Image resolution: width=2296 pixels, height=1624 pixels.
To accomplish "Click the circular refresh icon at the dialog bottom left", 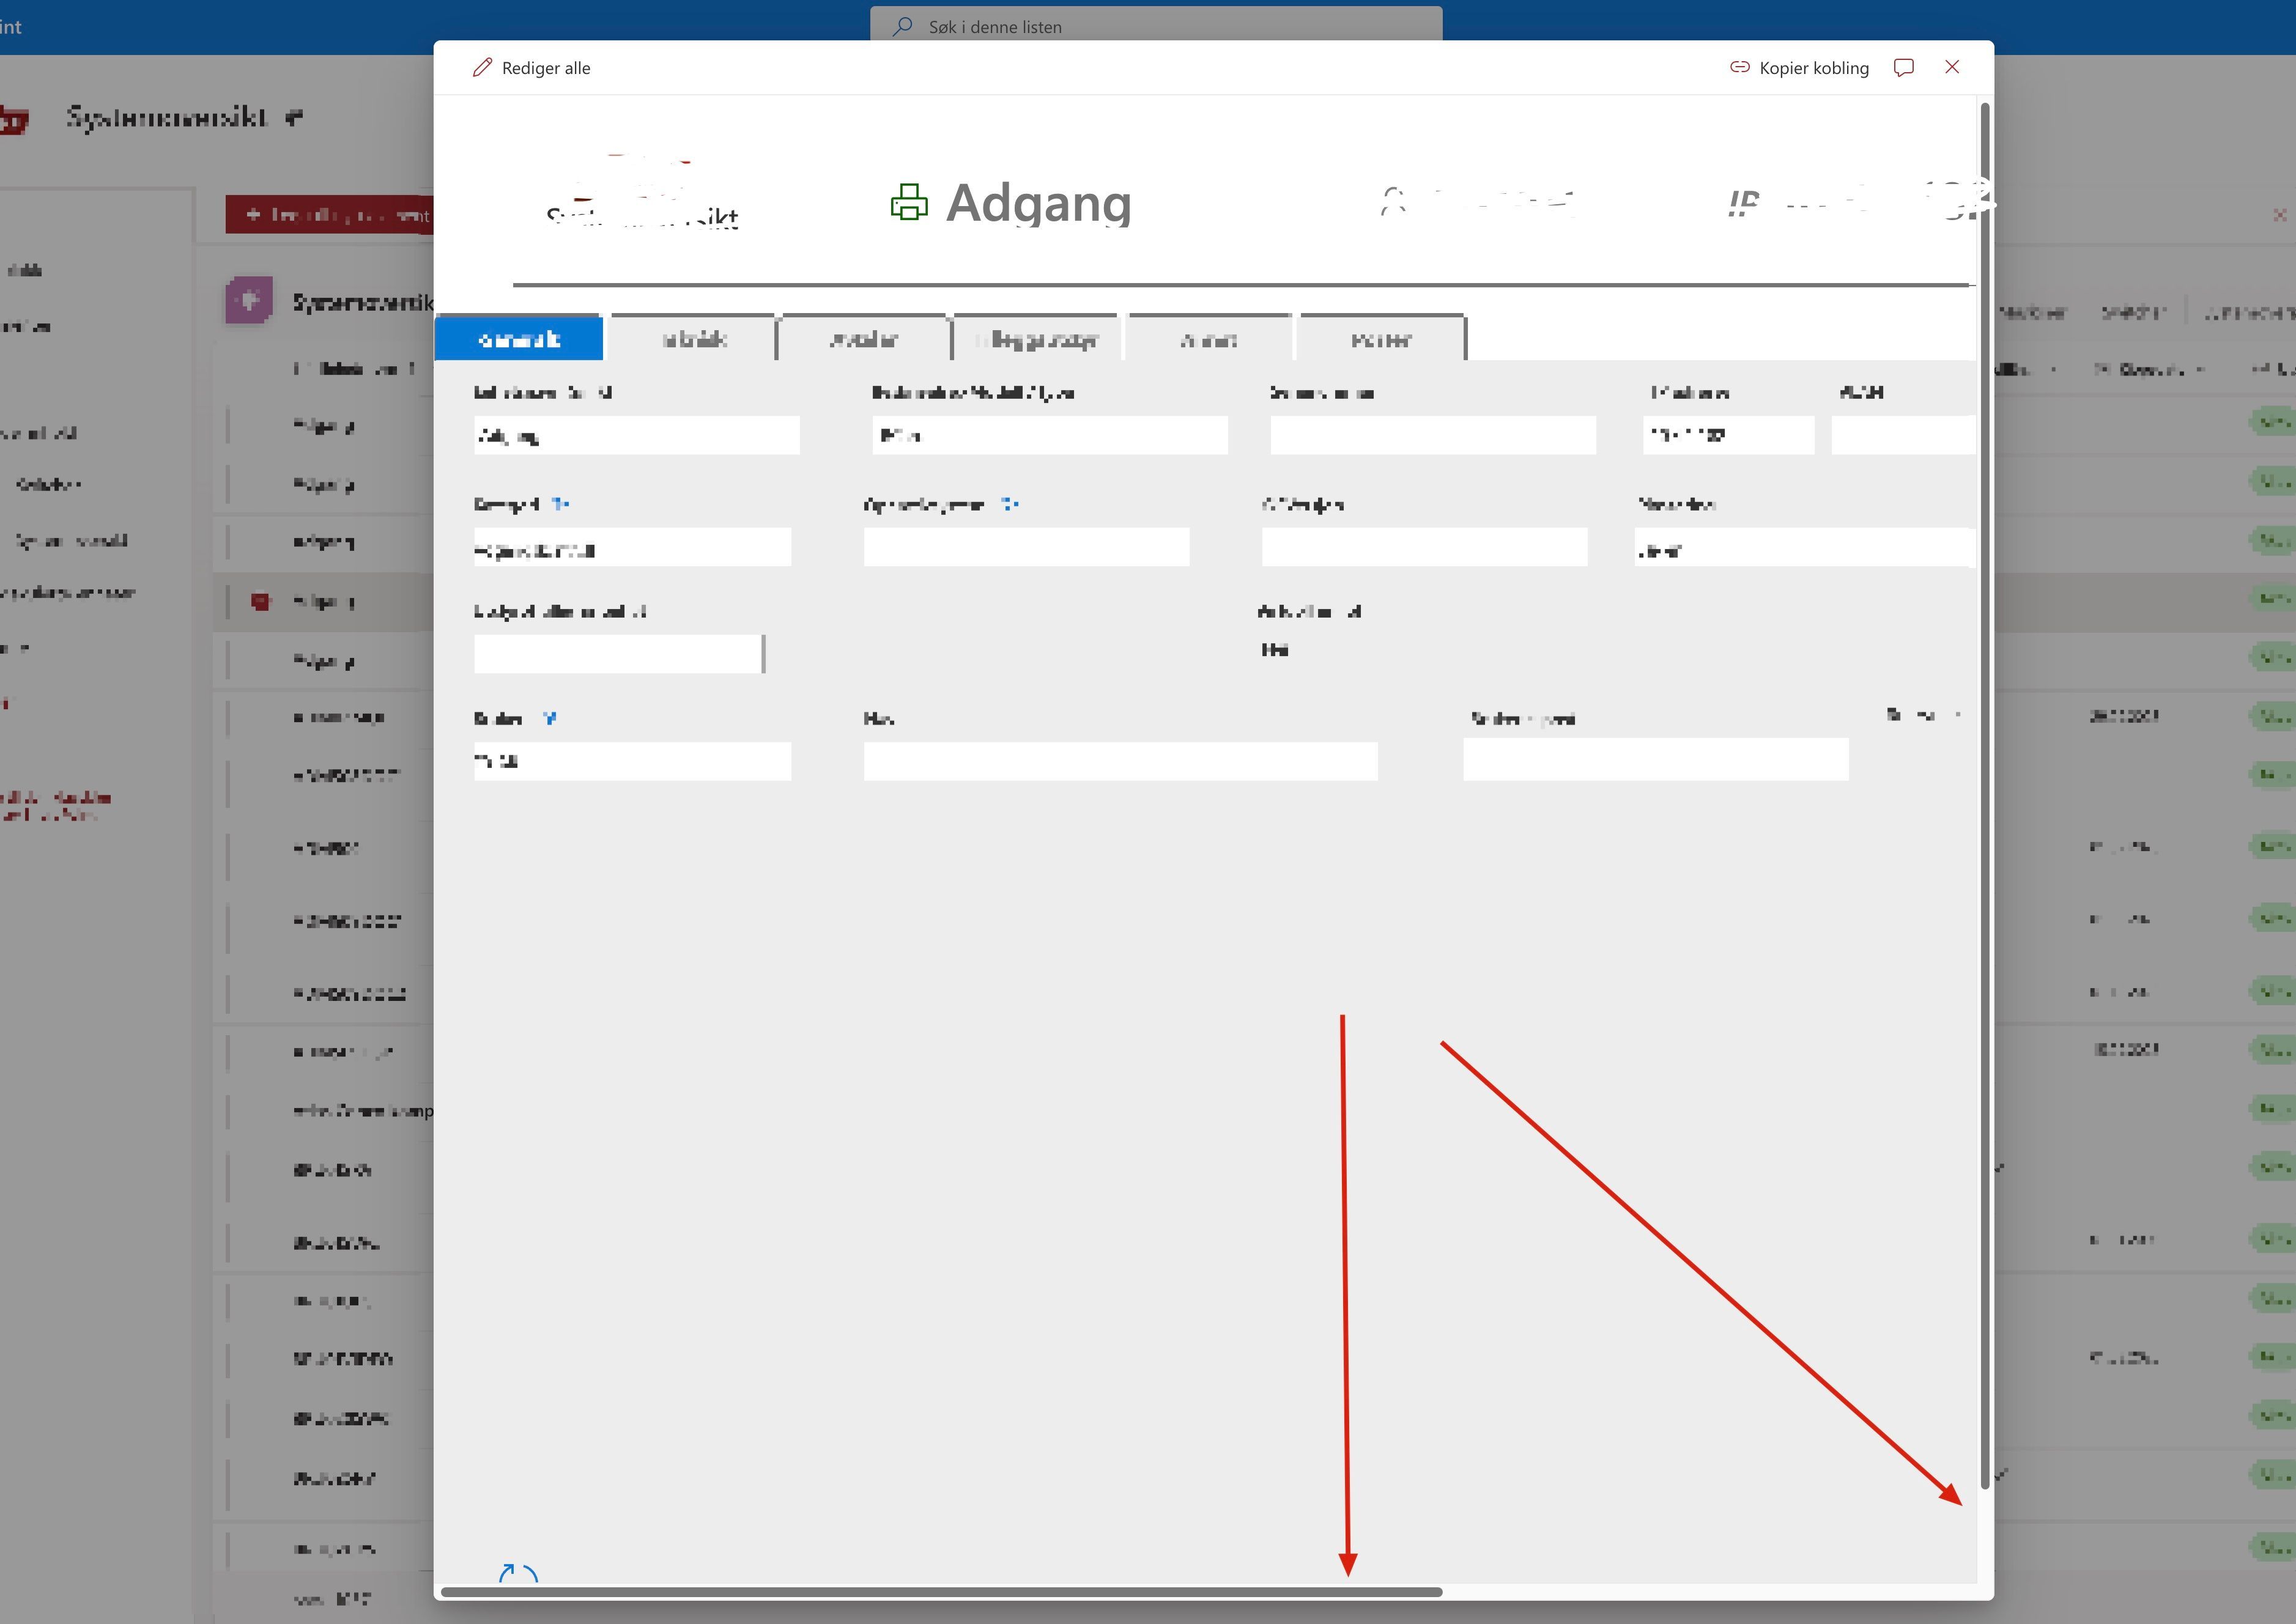I will [x=518, y=1571].
